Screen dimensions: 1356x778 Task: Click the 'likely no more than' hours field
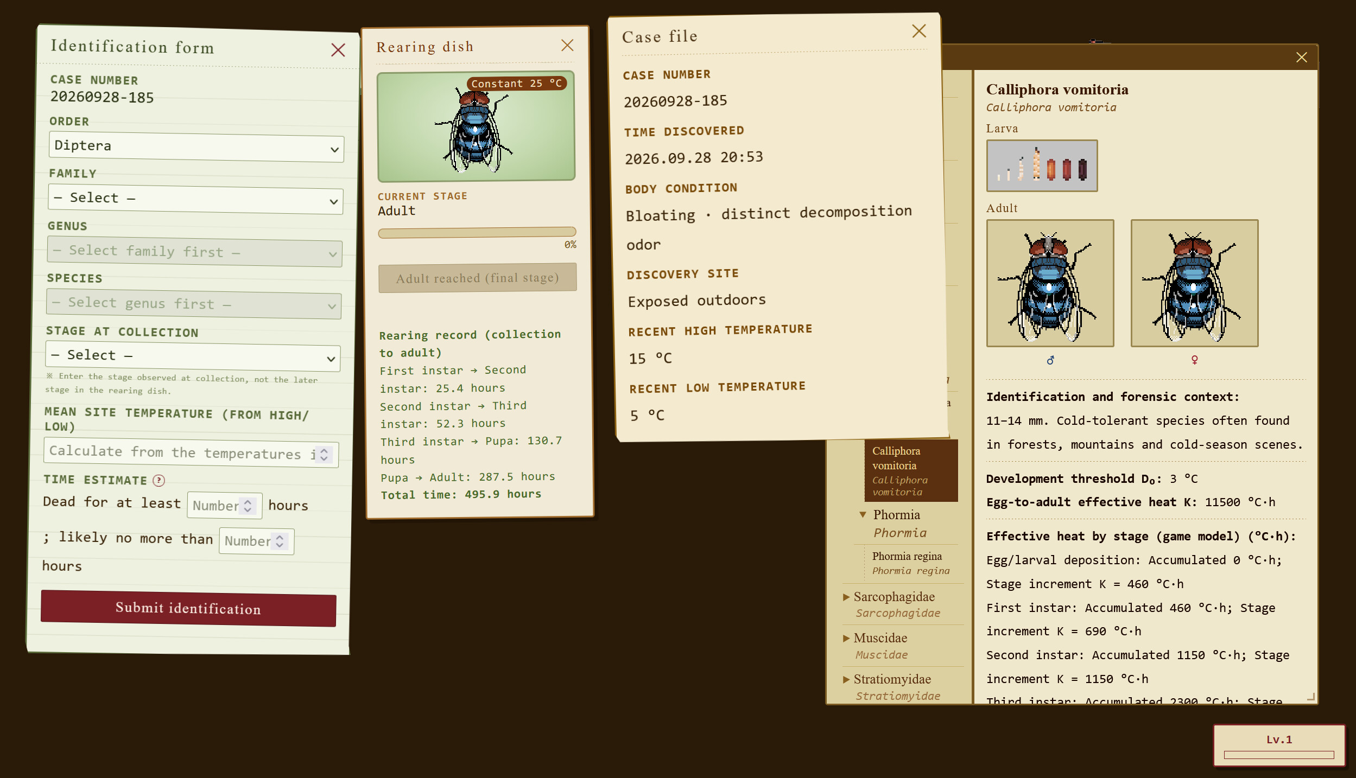pyautogui.click(x=257, y=541)
